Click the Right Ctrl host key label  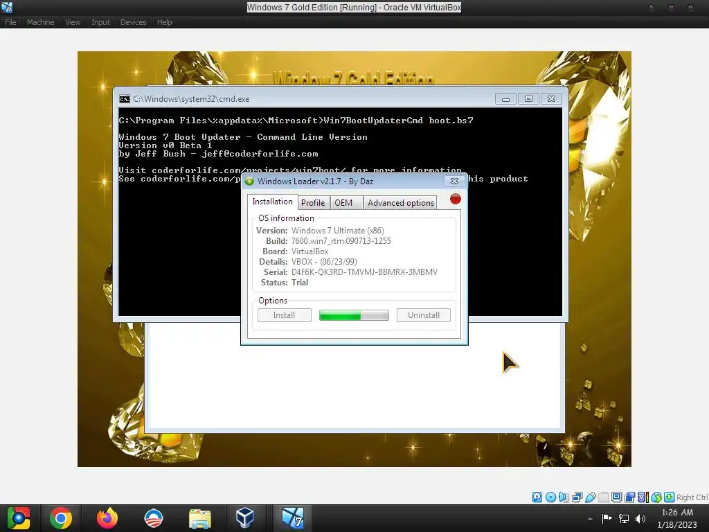click(x=692, y=497)
